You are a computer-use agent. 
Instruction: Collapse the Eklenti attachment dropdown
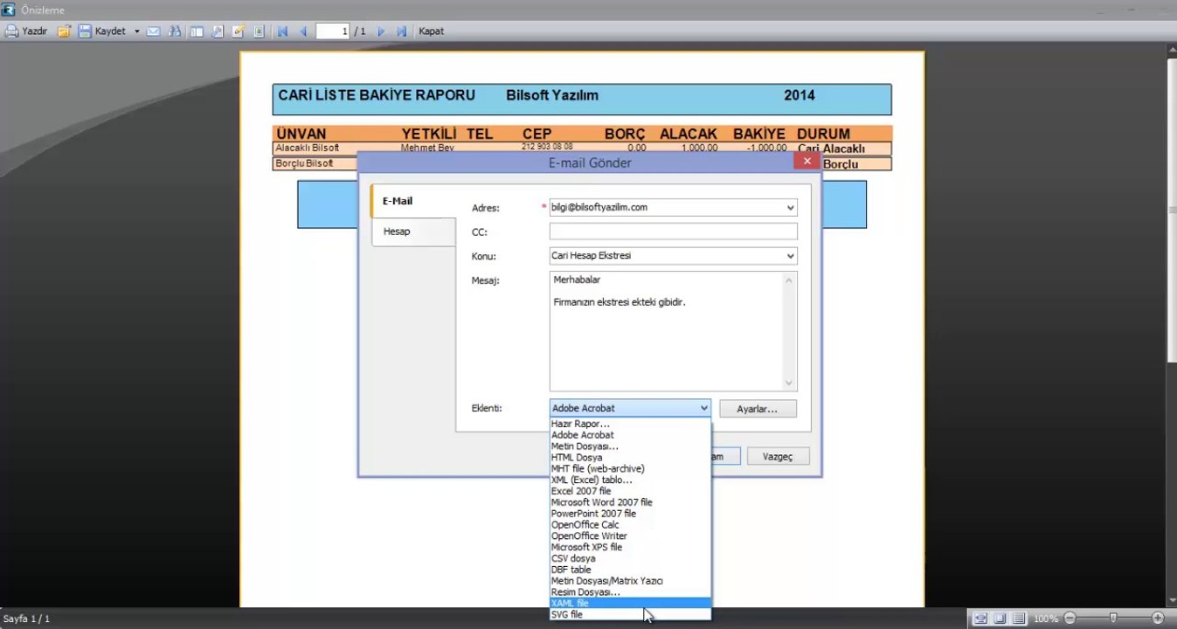pyautogui.click(x=703, y=408)
